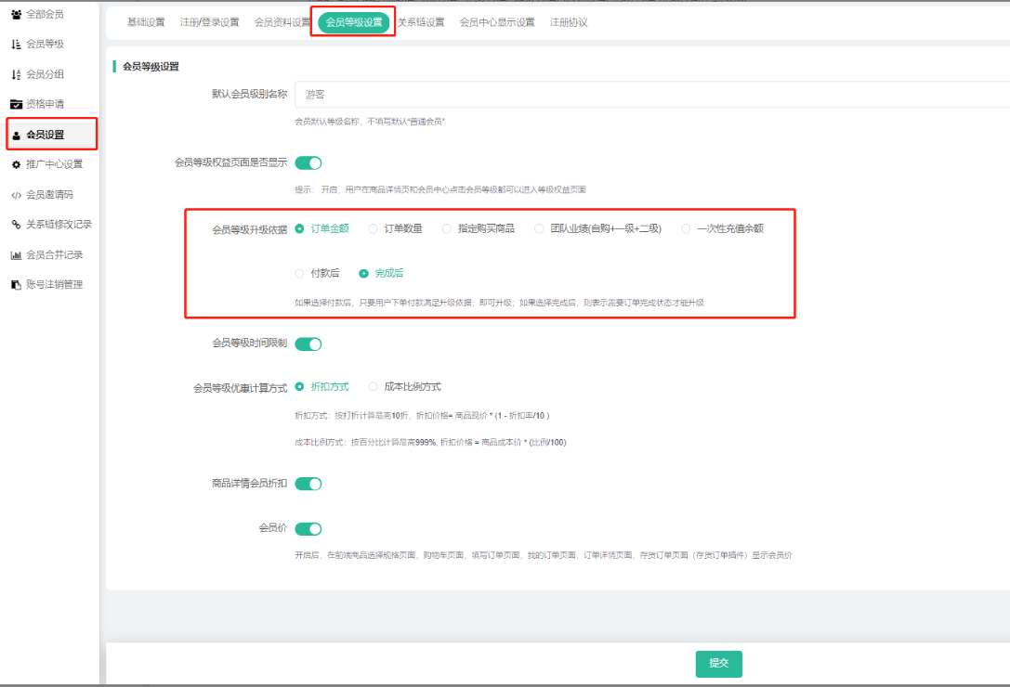Screen dimensions: 1010x687
Task: Select 成本比例方式 calculation method
Action: click(x=374, y=387)
